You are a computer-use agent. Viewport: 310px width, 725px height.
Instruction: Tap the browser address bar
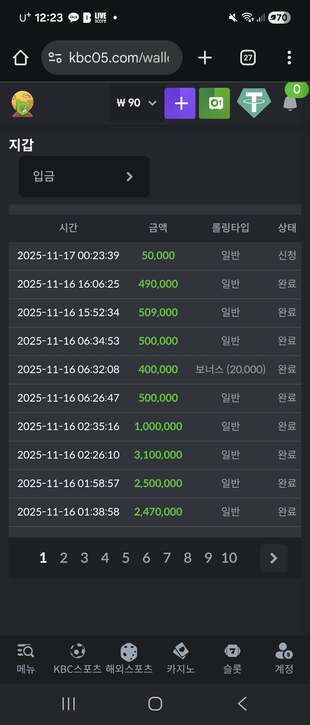pos(112,58)
